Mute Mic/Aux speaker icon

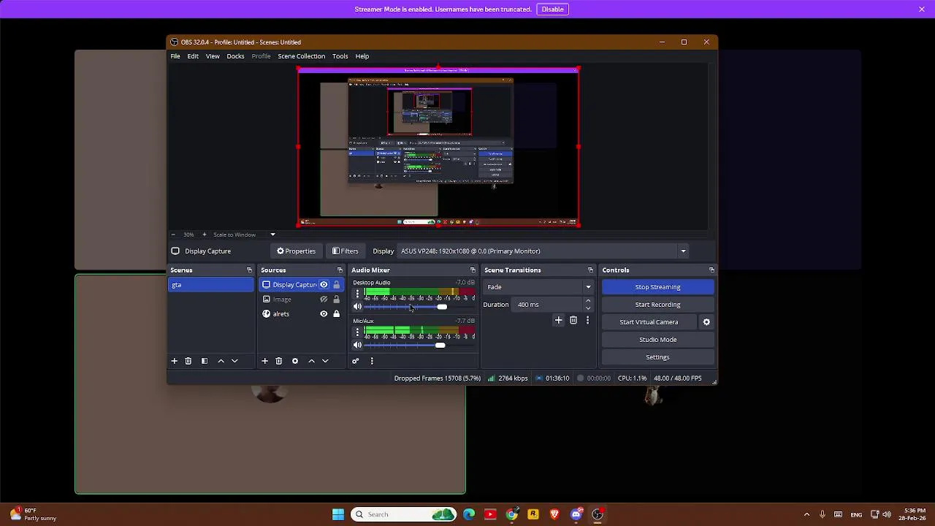[x=357, y=345]
